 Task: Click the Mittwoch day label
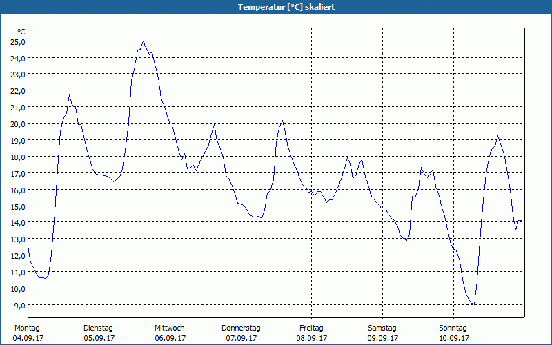(169, 328)
